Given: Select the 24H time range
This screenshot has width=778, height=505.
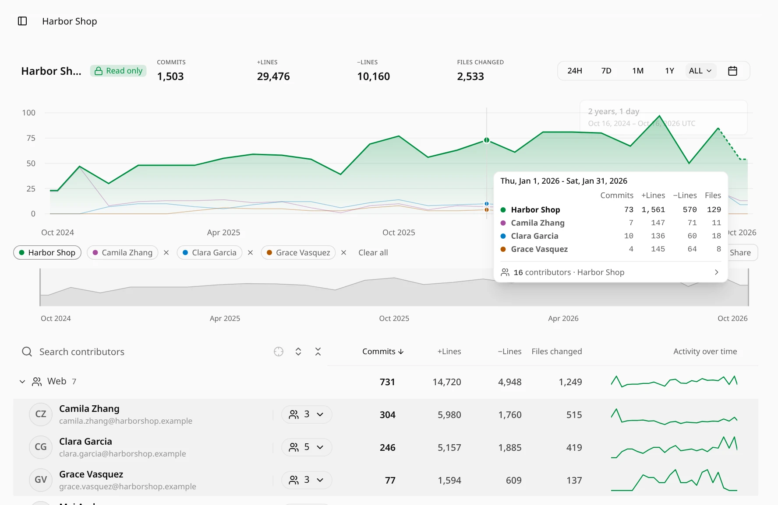Looking at the screenshot, I should [x=575, y=71].
